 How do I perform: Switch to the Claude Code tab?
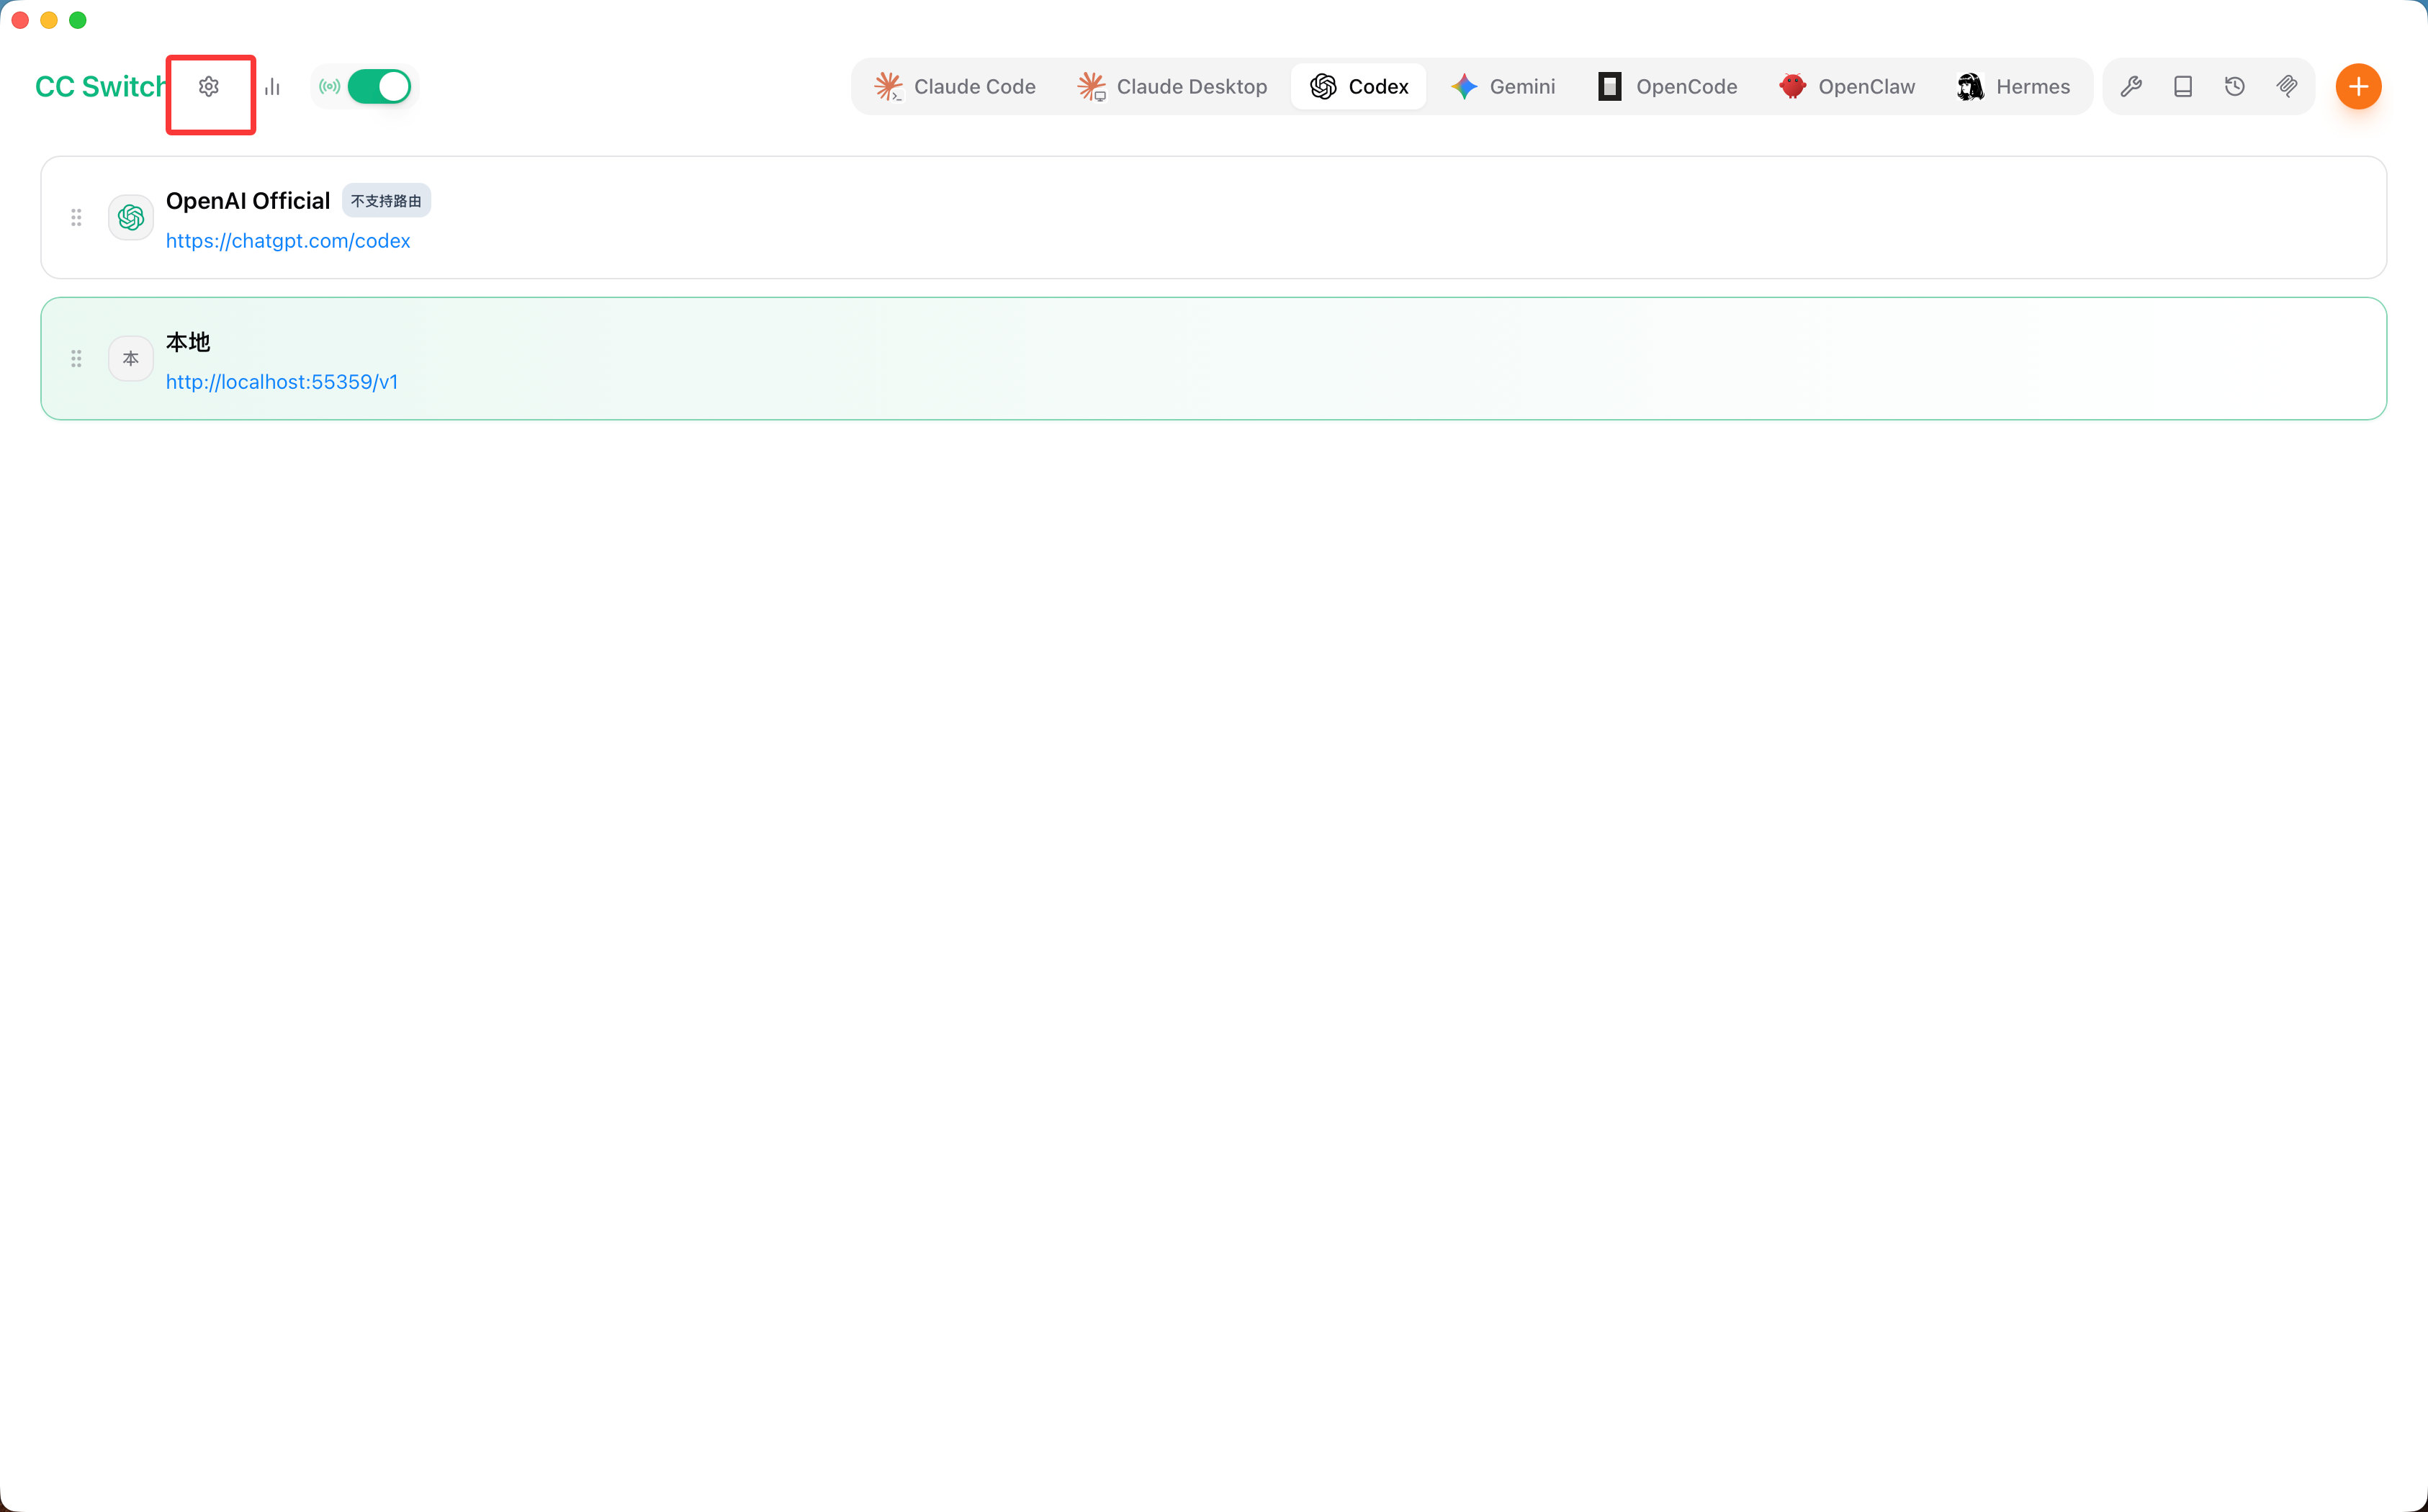[x=954, y=87]
